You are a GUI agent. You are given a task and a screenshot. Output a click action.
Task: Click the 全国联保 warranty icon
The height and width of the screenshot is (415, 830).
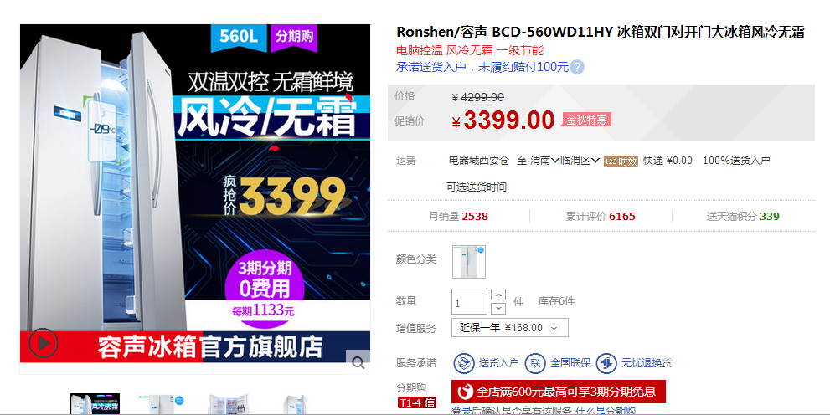pyautogui.click(x=534, y=363)
